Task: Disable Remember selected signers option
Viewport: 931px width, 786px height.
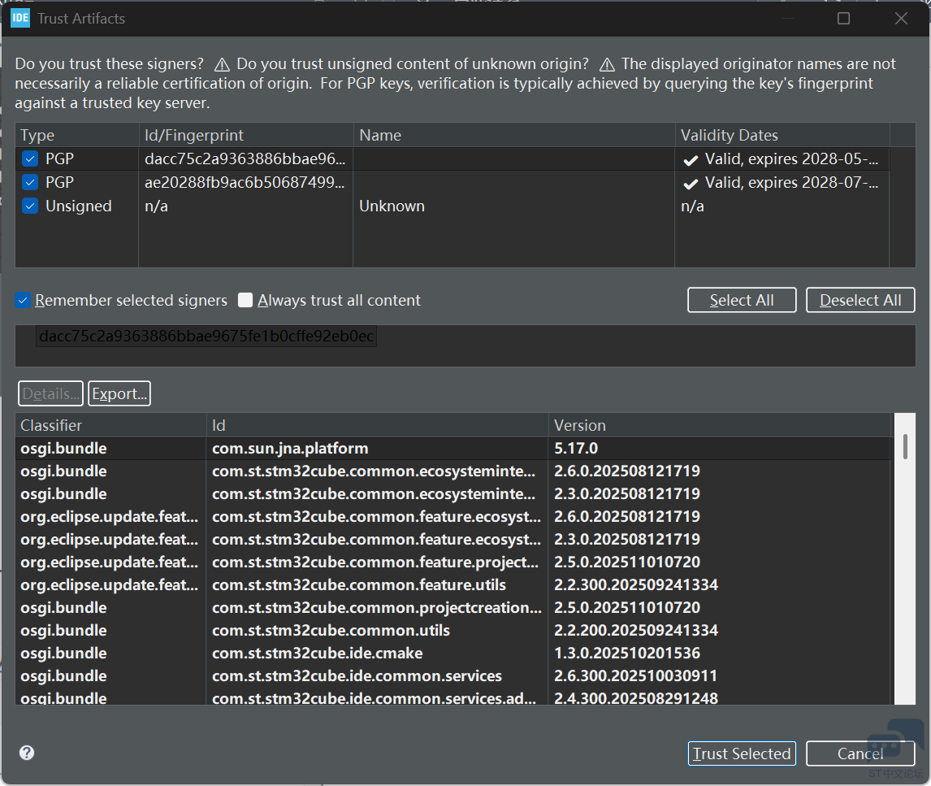Action: [23, 301]
